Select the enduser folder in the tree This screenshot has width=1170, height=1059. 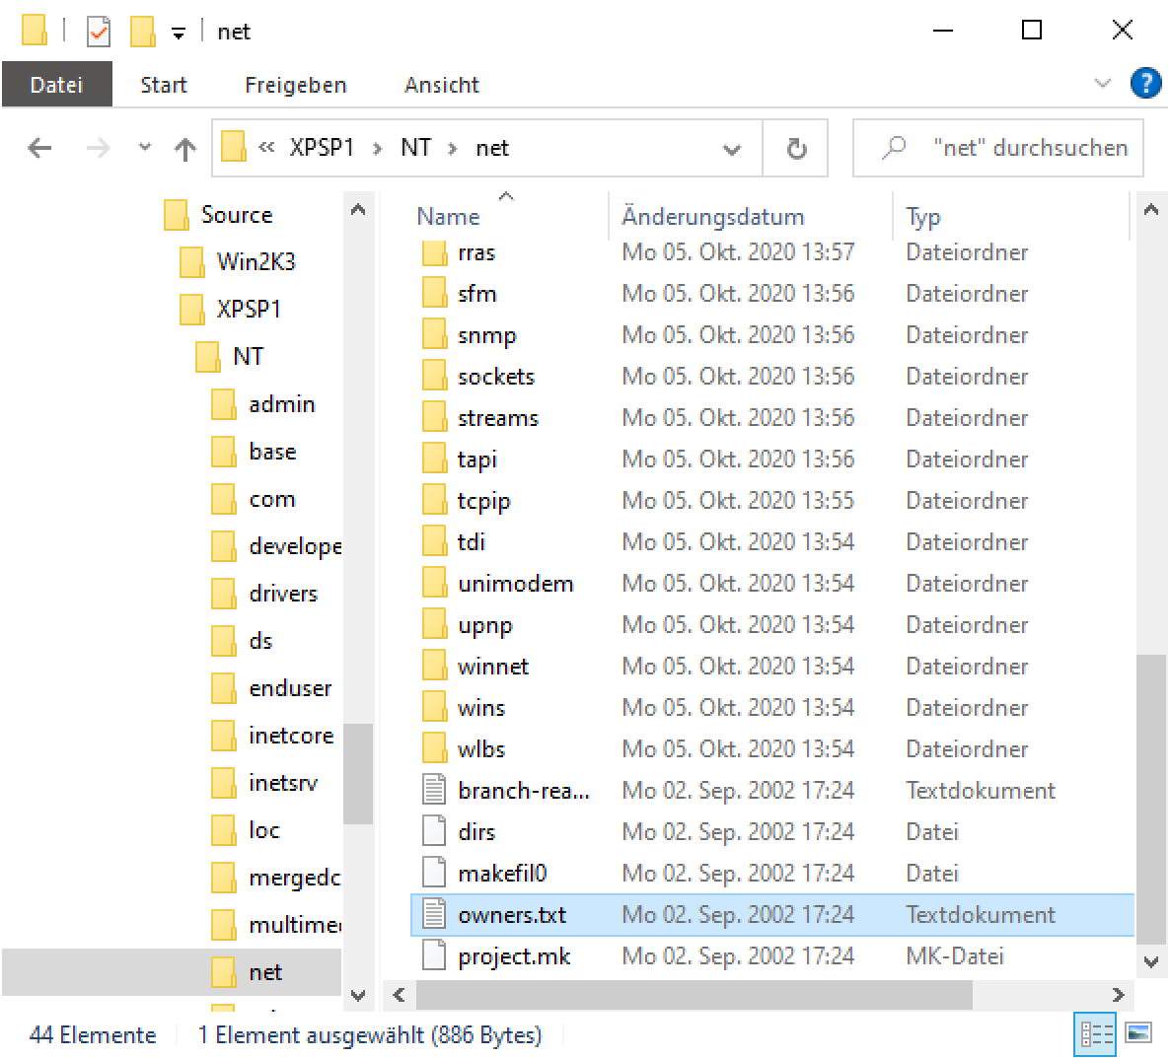tap(289, 688)
